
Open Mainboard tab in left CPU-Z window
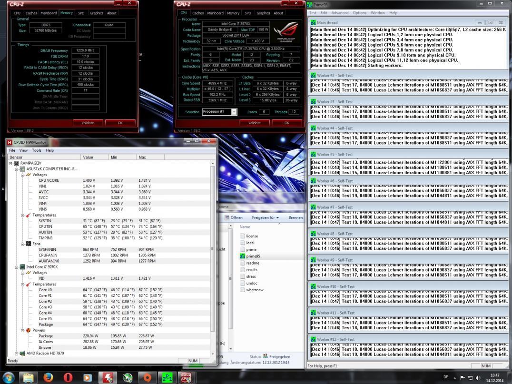tap(49, 13)
